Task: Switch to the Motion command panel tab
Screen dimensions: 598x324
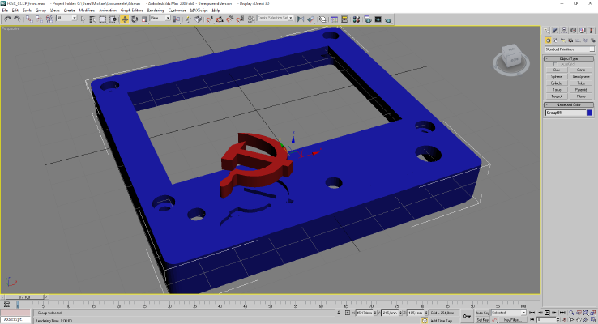Action: point(573,31)
